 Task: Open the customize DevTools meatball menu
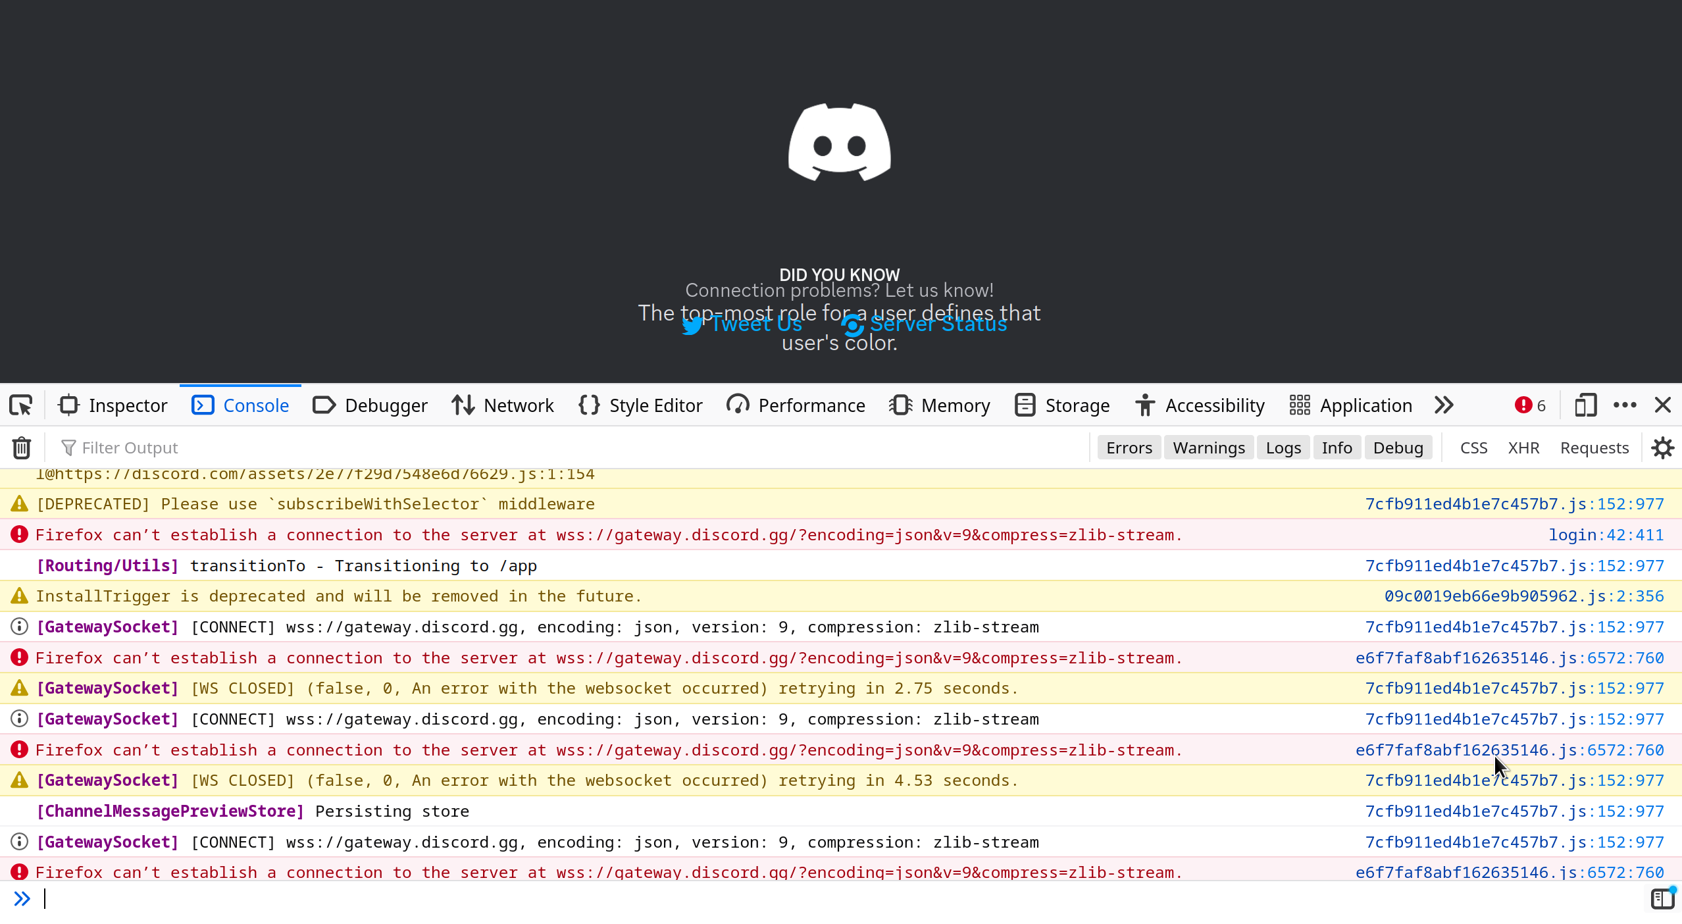pos(1625,405)
